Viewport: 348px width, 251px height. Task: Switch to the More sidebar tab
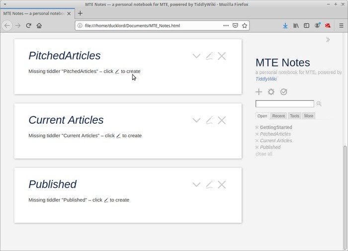click(309, 116)
